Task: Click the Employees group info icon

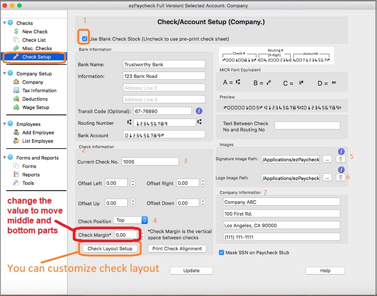Action: 10,123
